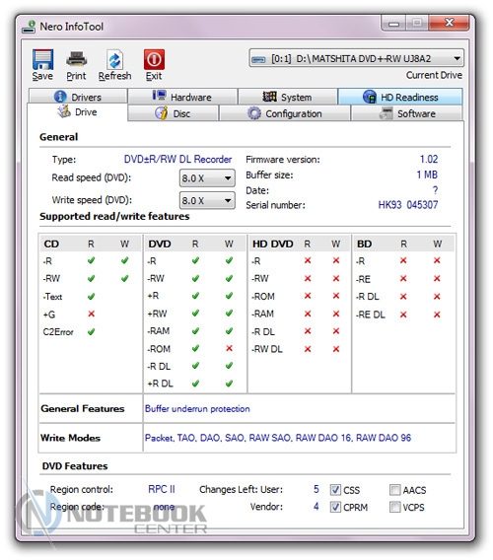The width and height of the screenshot is (493, 560).
Task: Switch to the Drivers tab
Action: (x=78, y=97)
